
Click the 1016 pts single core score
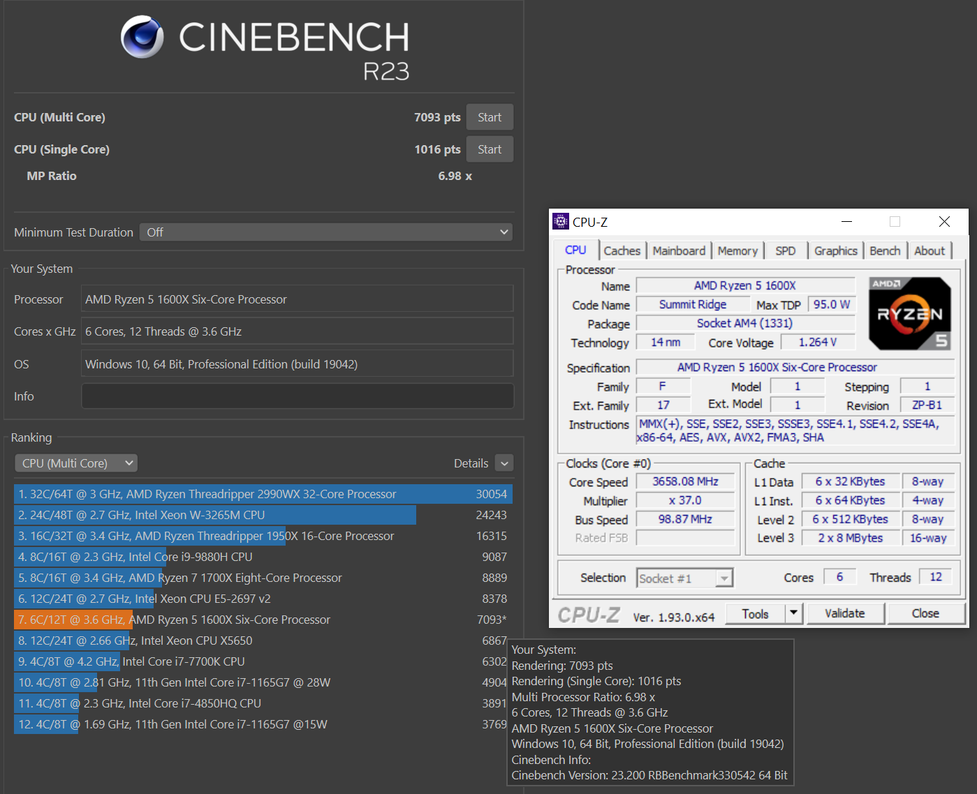437,149
